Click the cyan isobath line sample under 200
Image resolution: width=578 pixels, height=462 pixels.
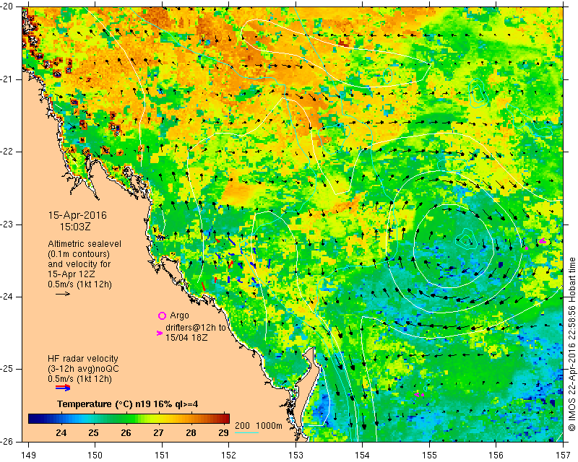[x=246, y=432]
